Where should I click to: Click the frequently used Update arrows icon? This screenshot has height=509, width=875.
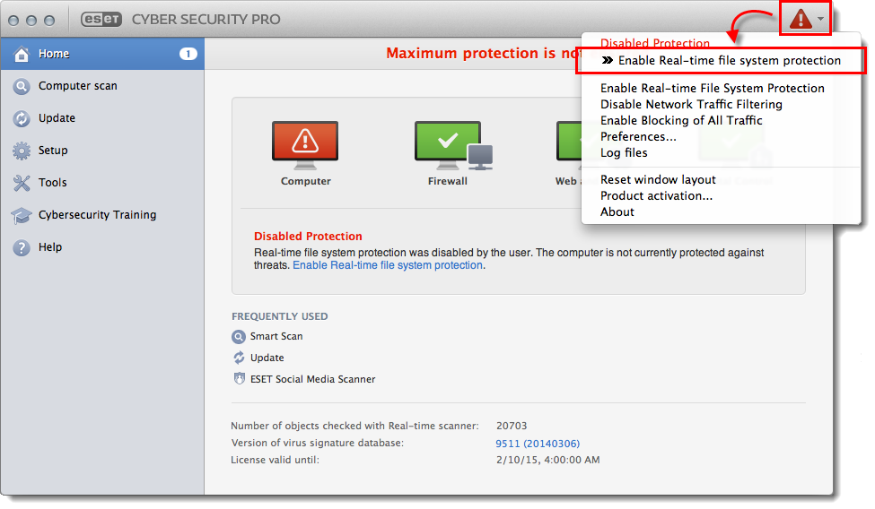pos(239,358)
